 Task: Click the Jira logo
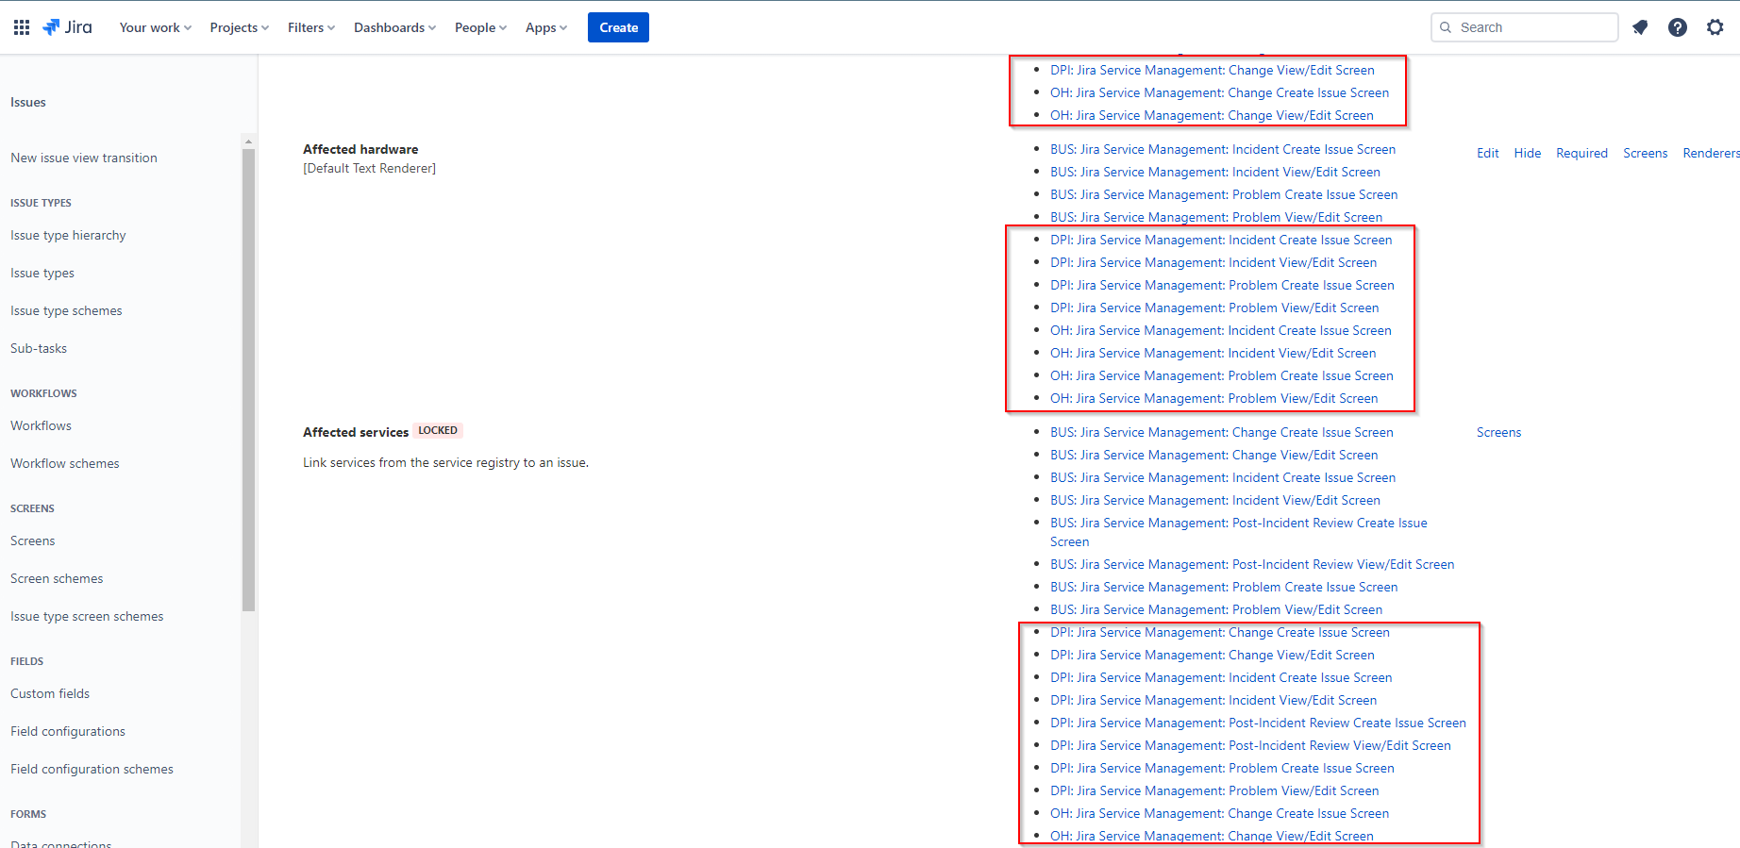coord(67,27)
